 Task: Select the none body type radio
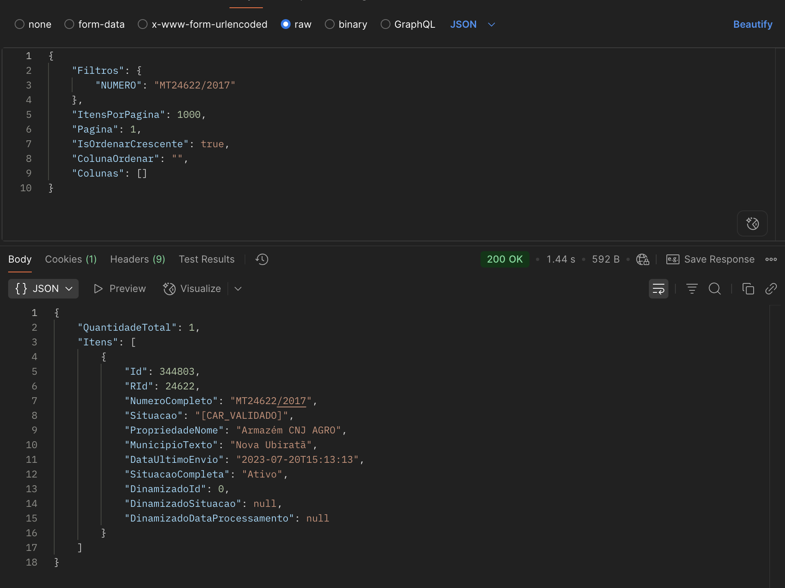click(x=20, y=24)
